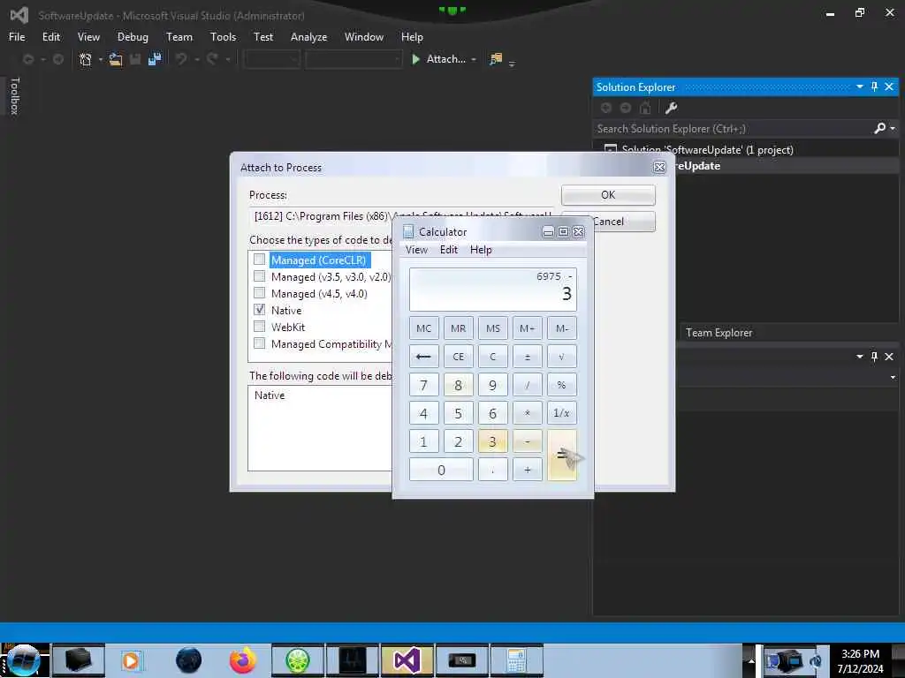This screenshot has width=905, height=678.
Task: Click the calculator MC memory clear button
Action: click(x=423, y=328)
